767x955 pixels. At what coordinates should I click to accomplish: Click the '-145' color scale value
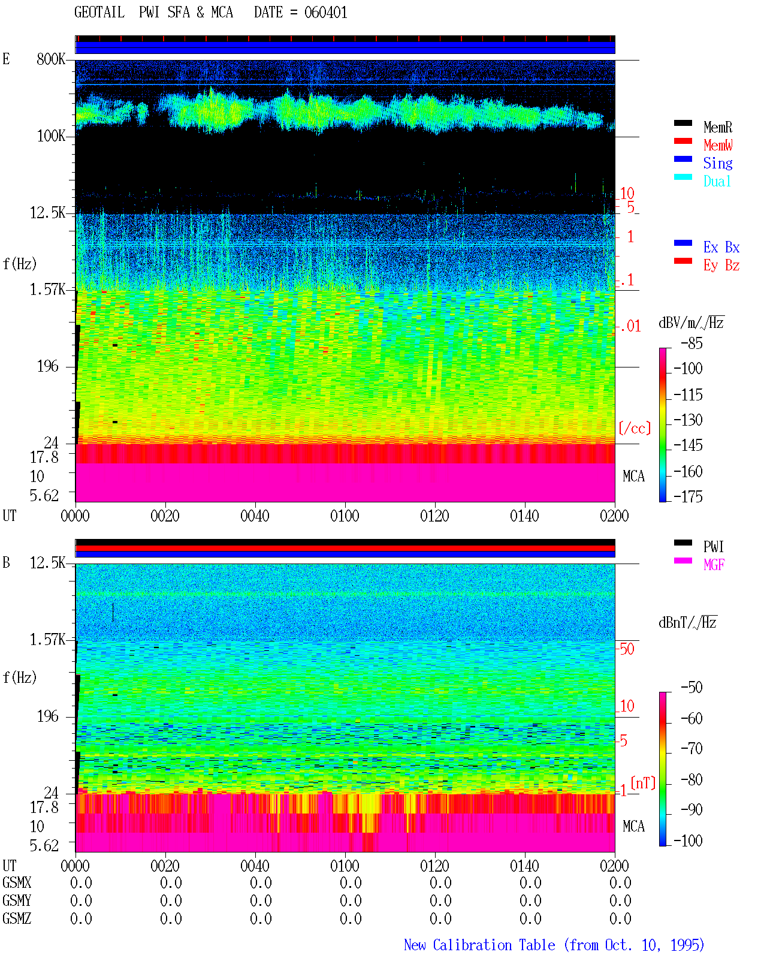[688, 445]
